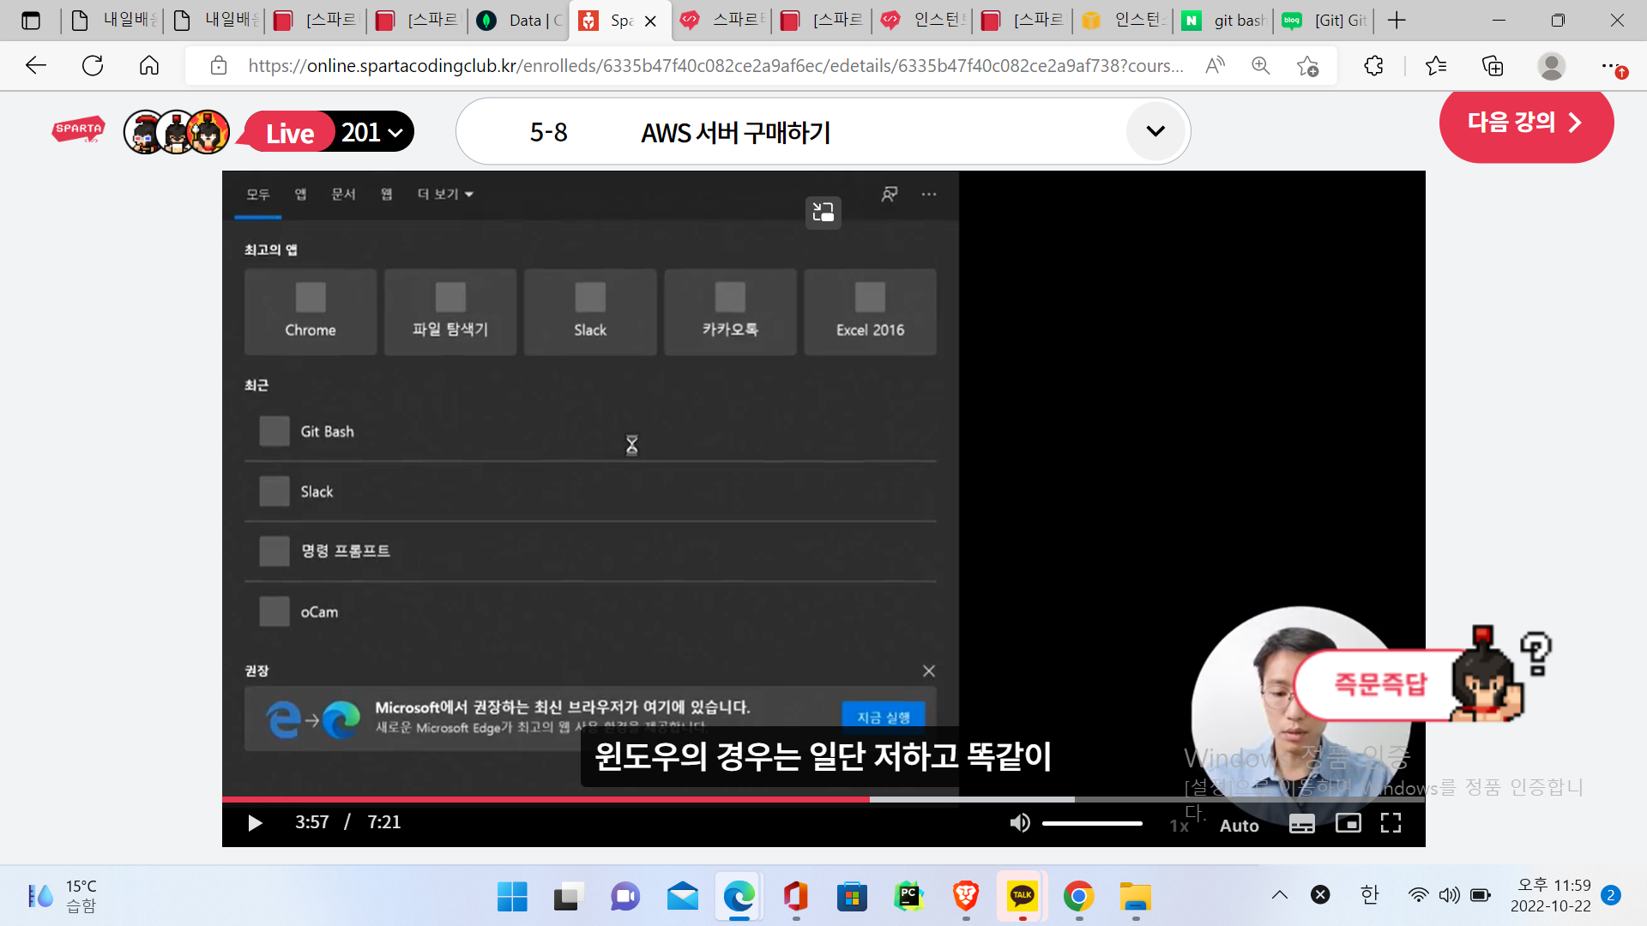Viewport: 1647px width, 926px height.
Task: Switch to Data tab
Action: [x=518, y=21]
